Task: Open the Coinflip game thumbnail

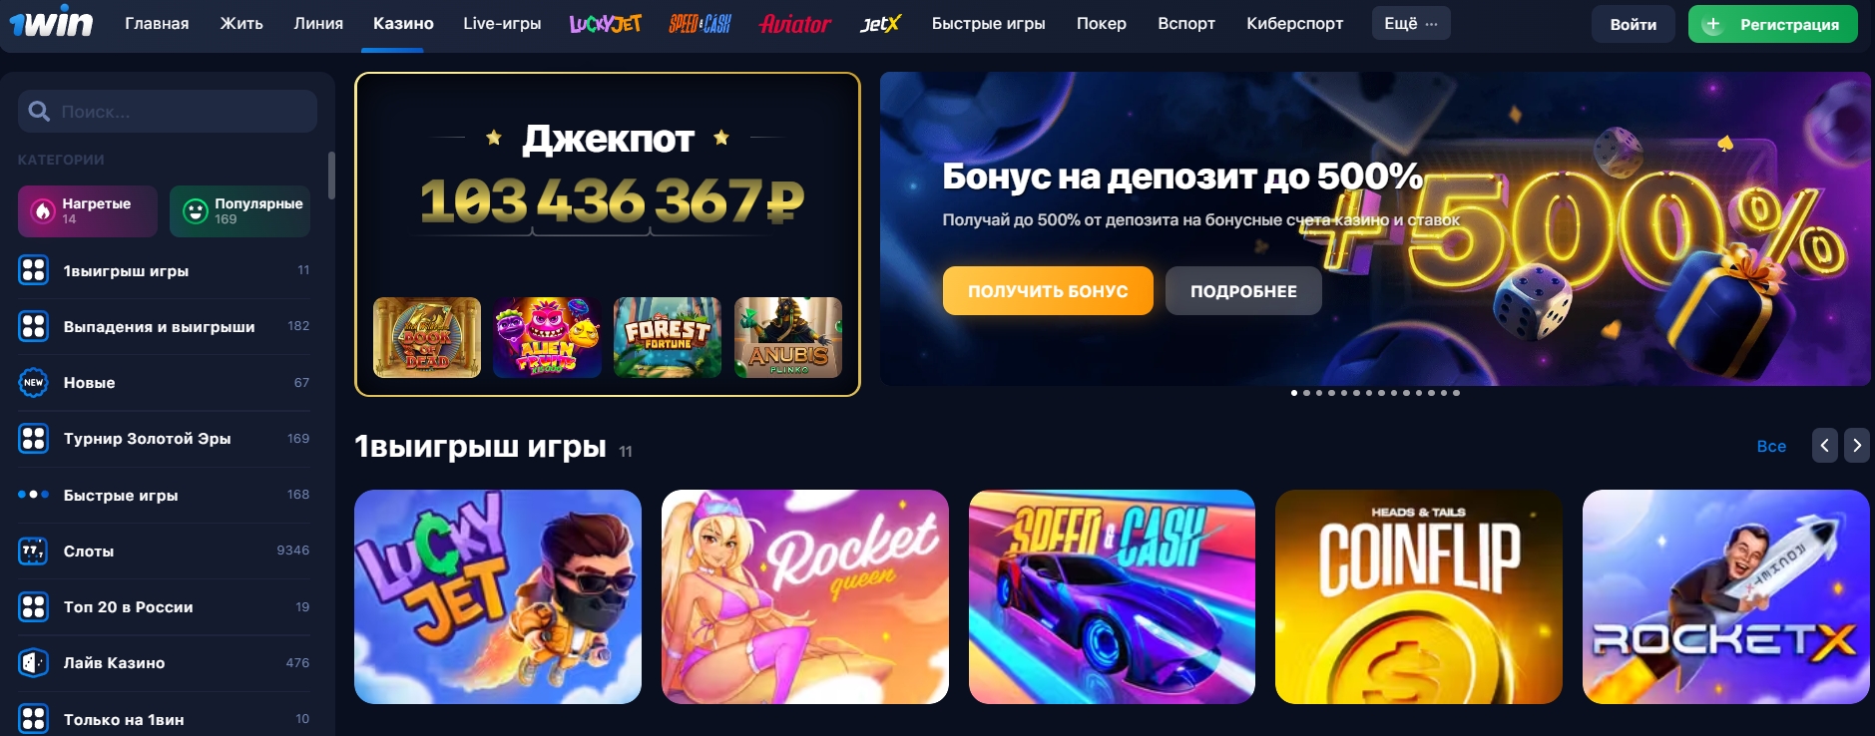Action: point(1419,596)
